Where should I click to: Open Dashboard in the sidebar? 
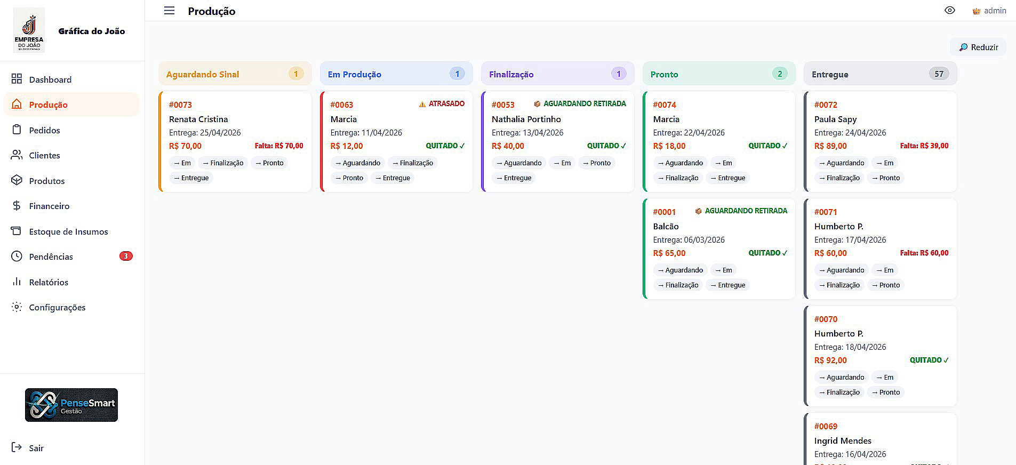tap(71, 79)
